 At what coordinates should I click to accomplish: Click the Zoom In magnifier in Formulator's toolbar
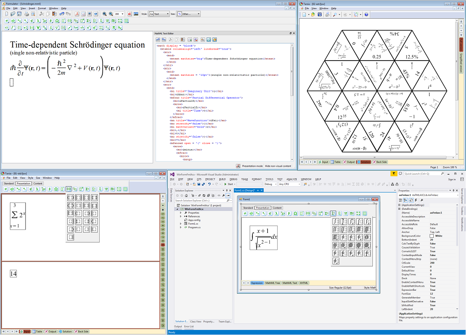[104, 14]
